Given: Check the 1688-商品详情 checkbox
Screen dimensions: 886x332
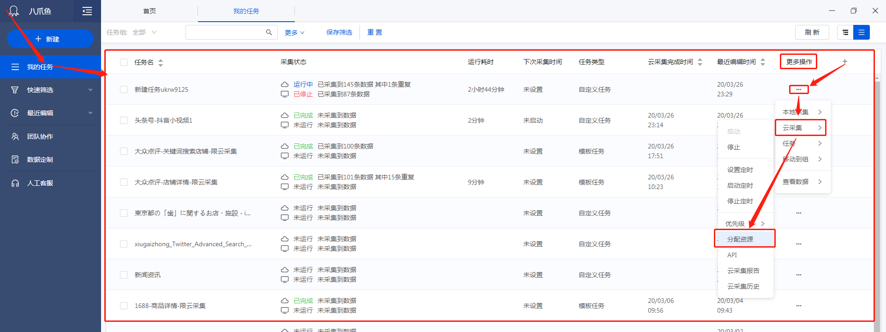Looking at the screenshot, I should (x=124, y=306).
